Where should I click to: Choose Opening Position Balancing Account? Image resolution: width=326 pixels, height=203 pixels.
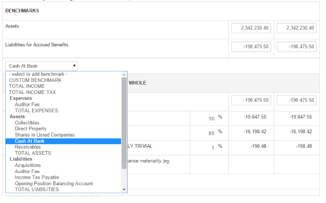54,184
